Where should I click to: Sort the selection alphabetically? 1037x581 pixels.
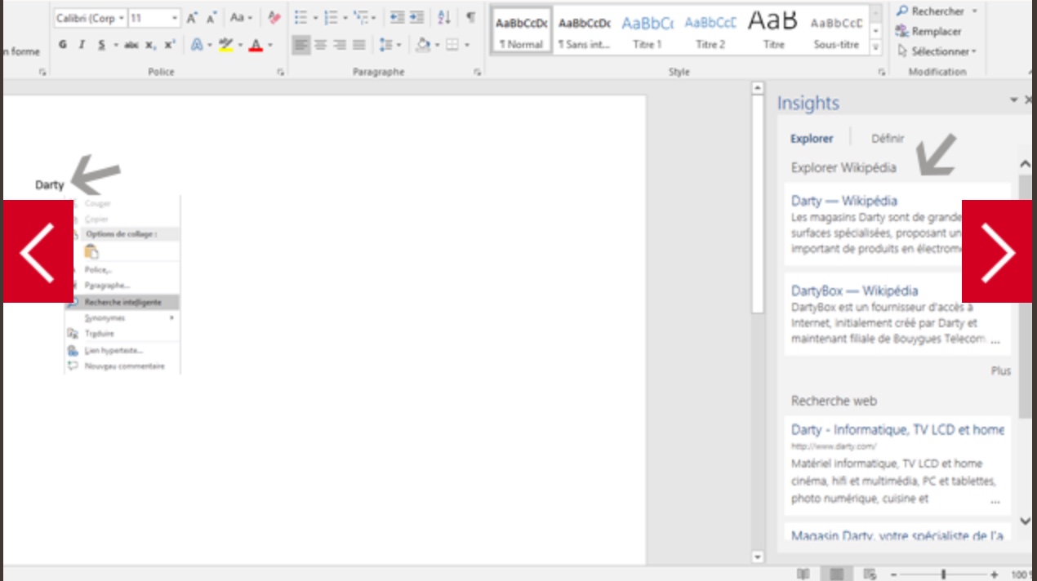click(x=443, y=18)
